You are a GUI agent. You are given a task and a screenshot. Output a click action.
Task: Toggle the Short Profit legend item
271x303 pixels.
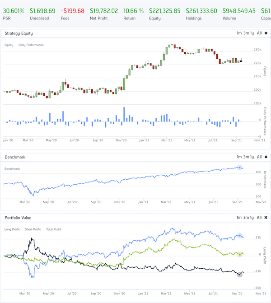click(33, 229)
